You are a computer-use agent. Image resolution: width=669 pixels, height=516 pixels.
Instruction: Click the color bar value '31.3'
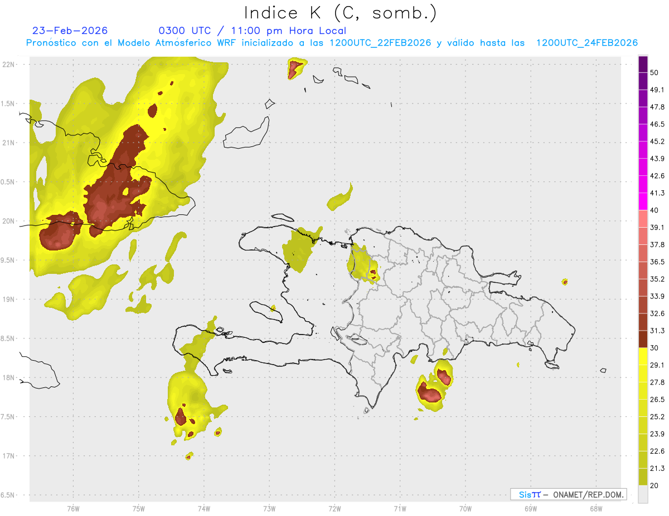[657, 331]
